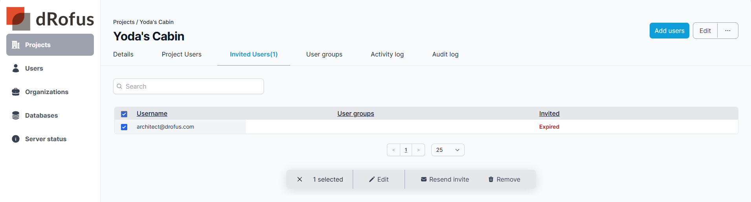Click the Users person icon
Screen dimensions: 751x202
[16, 68]
